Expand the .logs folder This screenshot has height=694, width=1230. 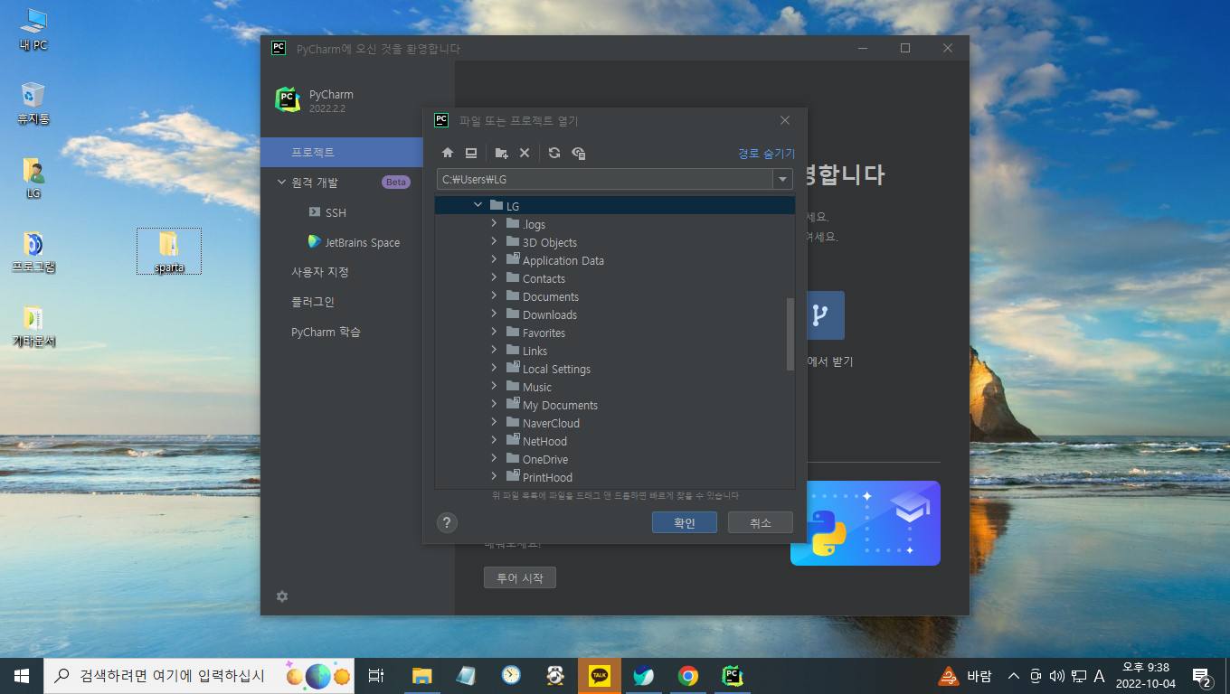point(494,224)
